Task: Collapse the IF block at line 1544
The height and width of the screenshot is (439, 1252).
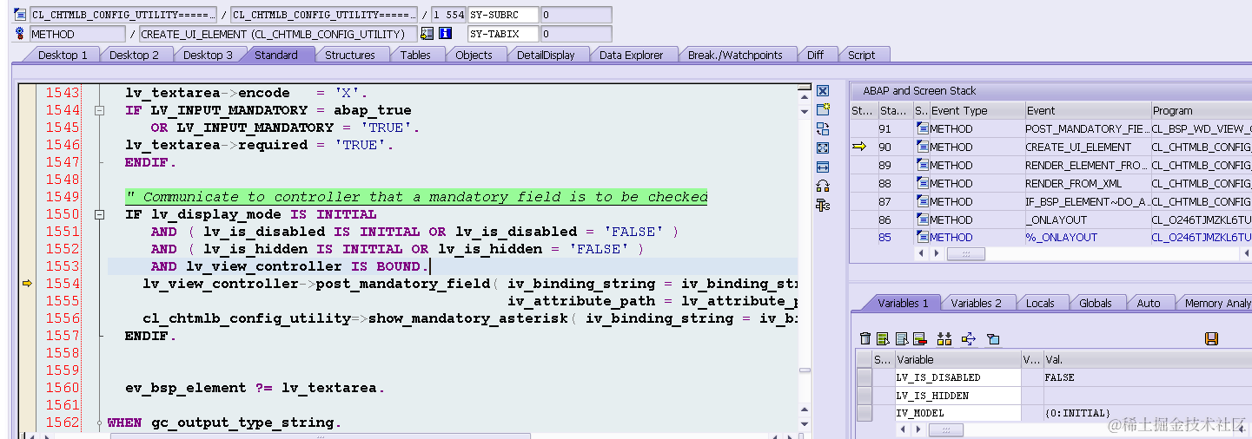Action: [100, 110]
